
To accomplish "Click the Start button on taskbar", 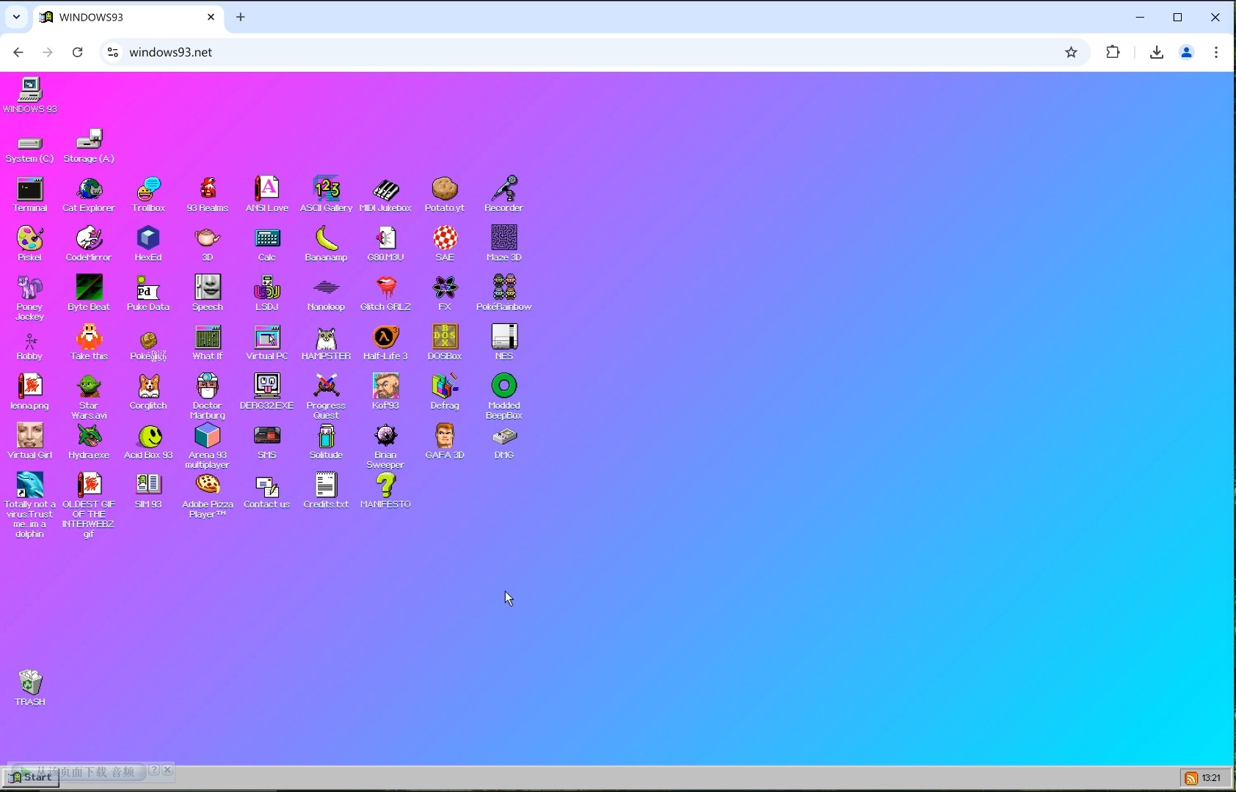I will tap(30, 777).
